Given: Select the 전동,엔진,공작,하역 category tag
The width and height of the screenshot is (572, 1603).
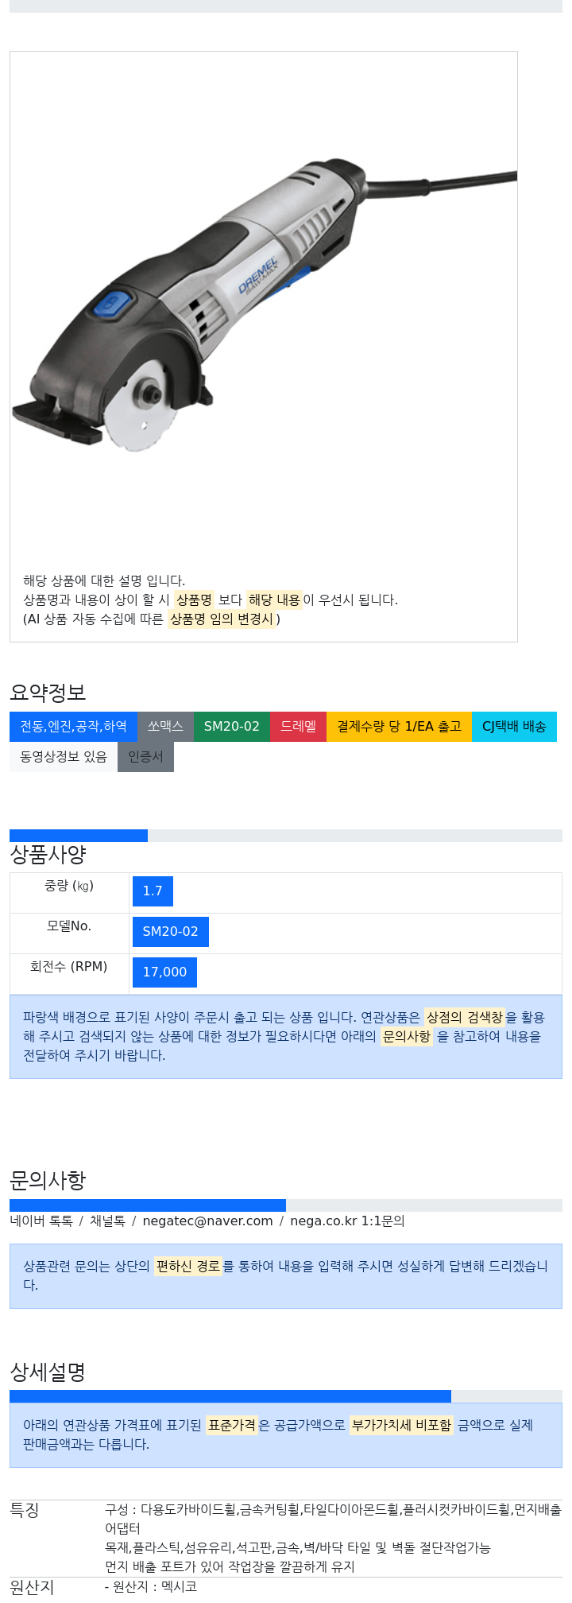Looking at the screenshot, I should point(73,727).
